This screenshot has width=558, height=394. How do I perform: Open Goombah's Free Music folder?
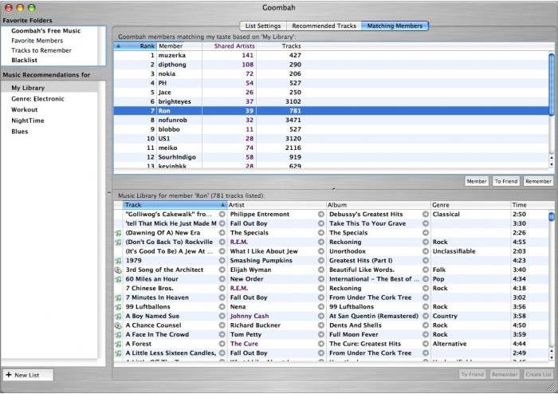click(x=46, y=31)
